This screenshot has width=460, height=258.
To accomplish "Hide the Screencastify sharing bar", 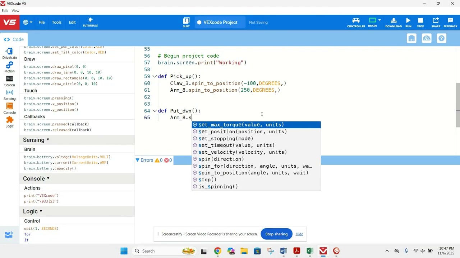I will click(x=299, y=234).
